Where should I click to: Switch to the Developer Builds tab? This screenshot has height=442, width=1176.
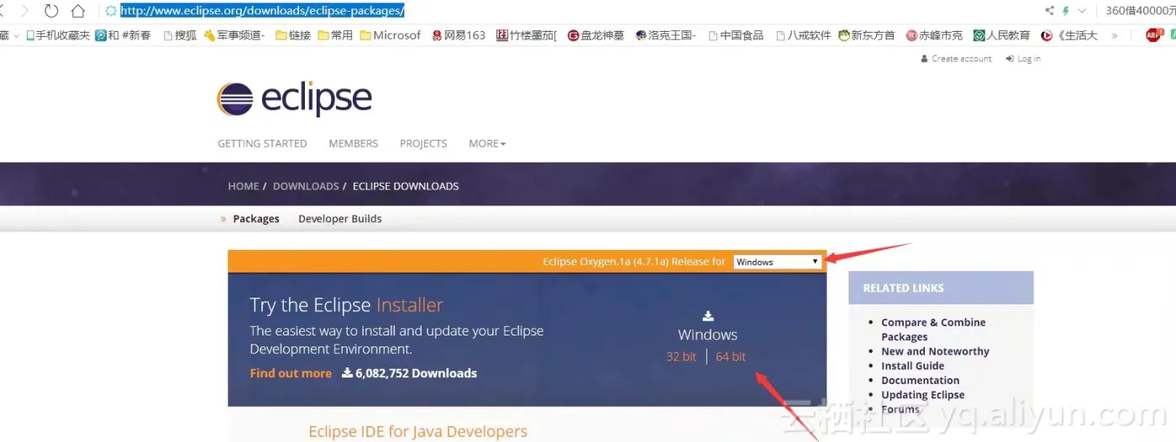tap(340, 219)
